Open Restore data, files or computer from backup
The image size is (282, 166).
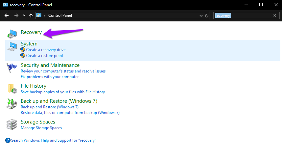pos(70,113)
